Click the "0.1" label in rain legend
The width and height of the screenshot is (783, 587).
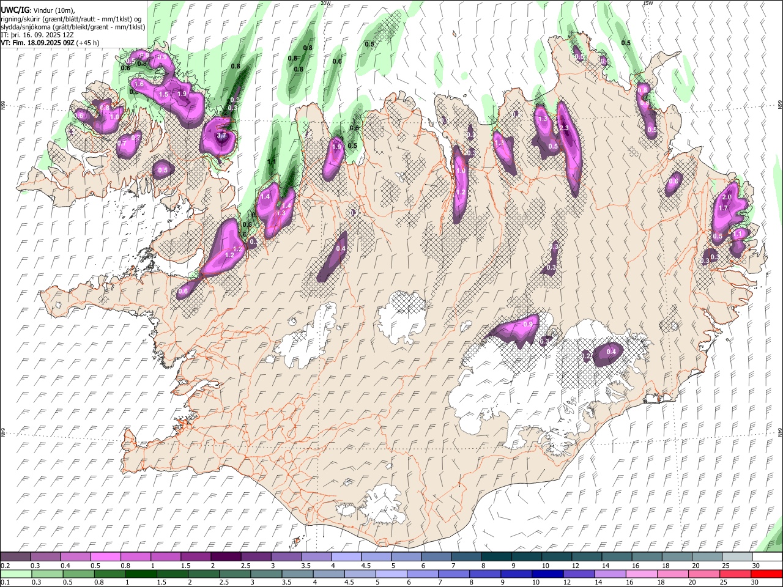5,582
